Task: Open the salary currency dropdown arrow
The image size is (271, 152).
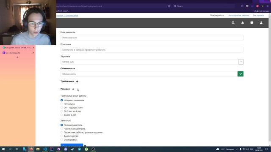Action: pos(241,62)
